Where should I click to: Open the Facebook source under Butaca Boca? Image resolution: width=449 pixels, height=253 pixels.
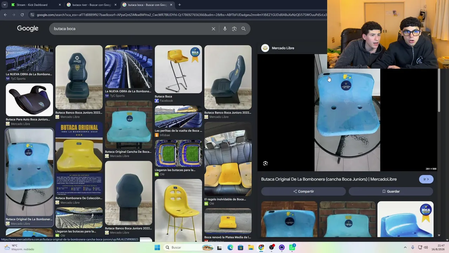(x=166, y=101)
